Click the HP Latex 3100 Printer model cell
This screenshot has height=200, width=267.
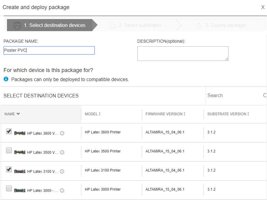103,170
